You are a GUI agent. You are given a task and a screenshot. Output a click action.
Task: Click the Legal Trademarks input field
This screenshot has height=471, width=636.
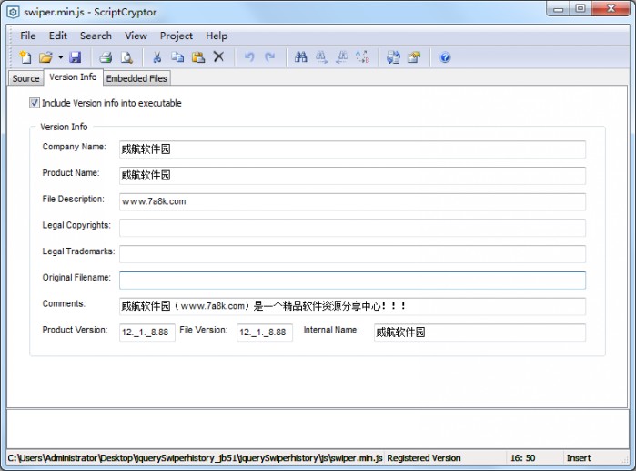coord(352,254)
